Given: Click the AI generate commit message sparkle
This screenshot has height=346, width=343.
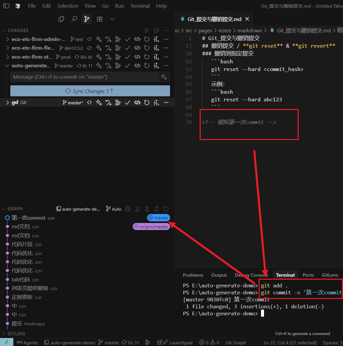Looking at the screenshot, I should point(164,77).
